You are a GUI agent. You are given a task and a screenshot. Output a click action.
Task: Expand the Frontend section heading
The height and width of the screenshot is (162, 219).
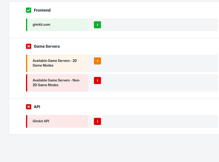[x=42, y=10]
